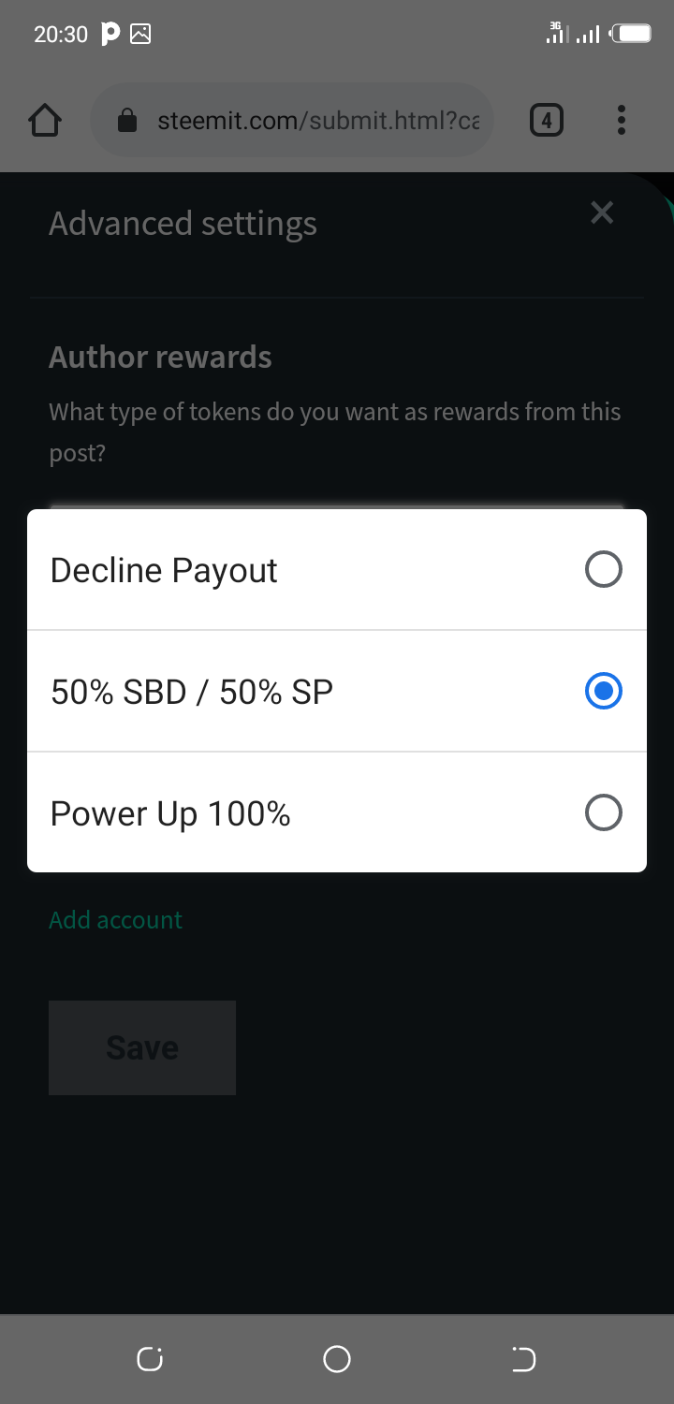The image size is (674, 1404).
Task: Open the browser three-dot menu
Action: [621, 120]
